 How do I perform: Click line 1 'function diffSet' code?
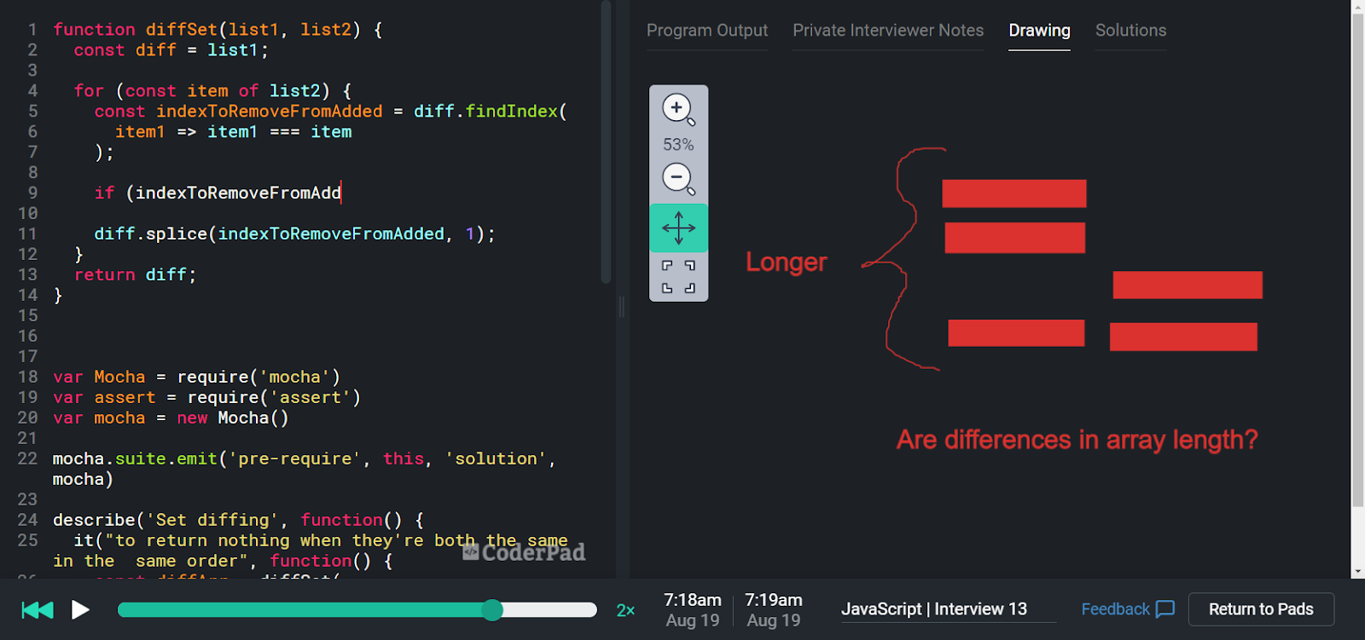218,30
